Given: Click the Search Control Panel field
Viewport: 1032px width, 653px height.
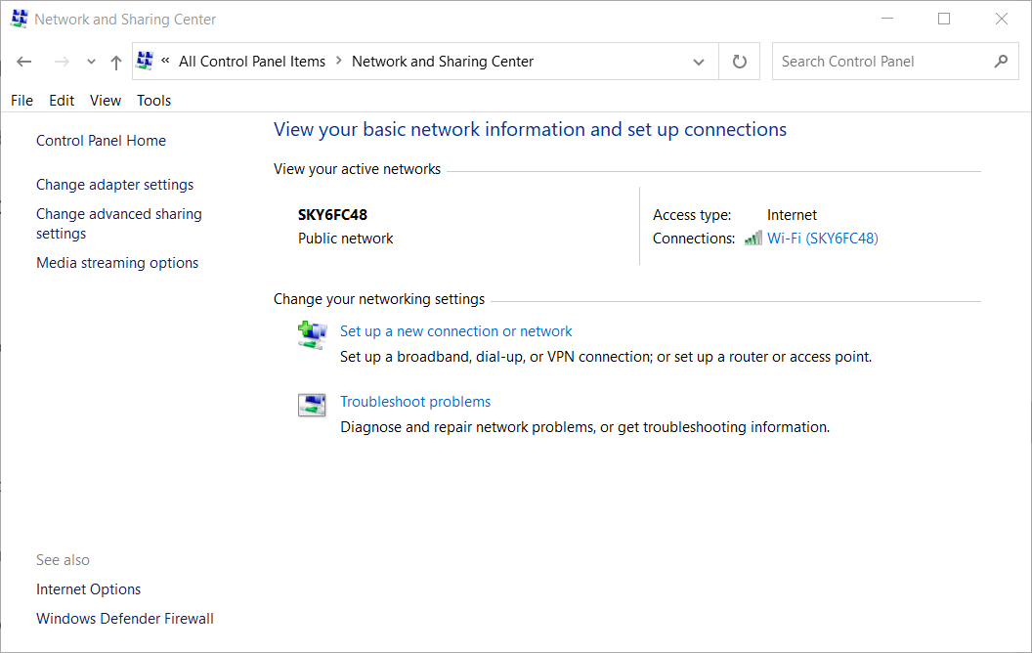Looking at the screenshot, I should [880, 62].
